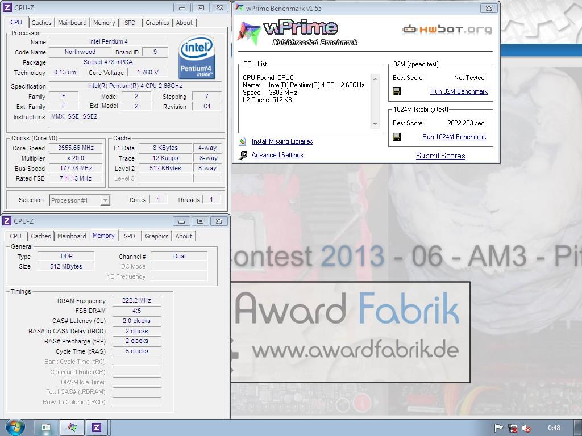Image resolution: width=582 pixels, height=436 pixels.
Task: Select SPD tab in bottom CPU-Z window
Action: click(x=129, y=236)
